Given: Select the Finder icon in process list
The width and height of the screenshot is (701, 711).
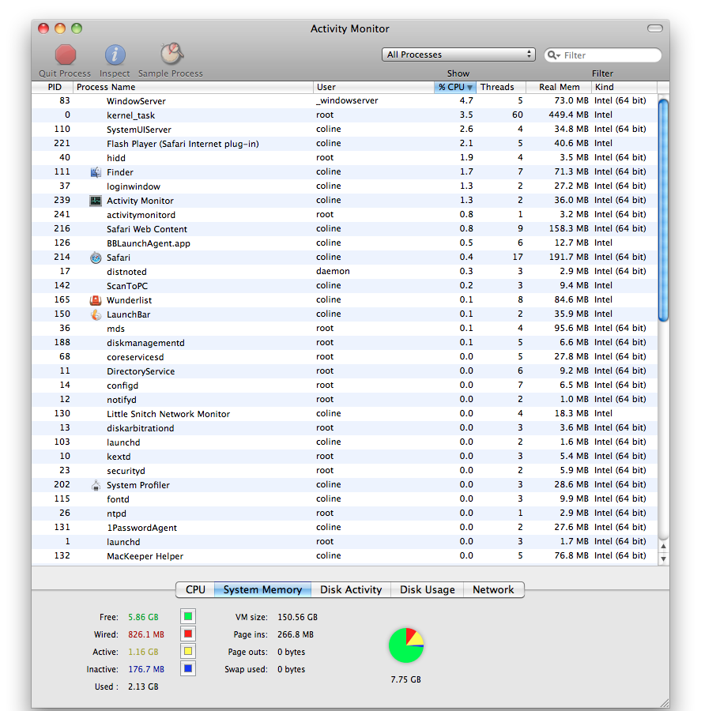Looking at the screenshot, I should tap(96, 172).
